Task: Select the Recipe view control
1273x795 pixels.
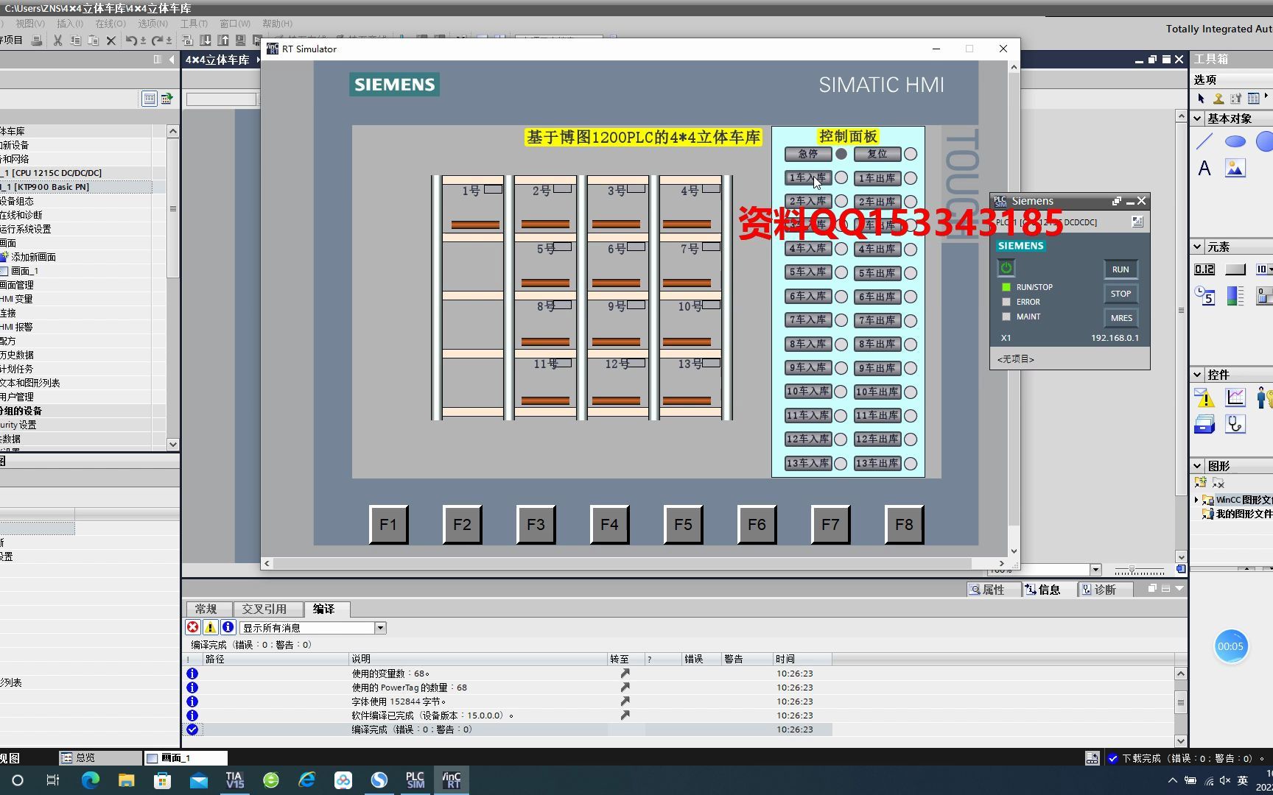Action: [1204, 425]
